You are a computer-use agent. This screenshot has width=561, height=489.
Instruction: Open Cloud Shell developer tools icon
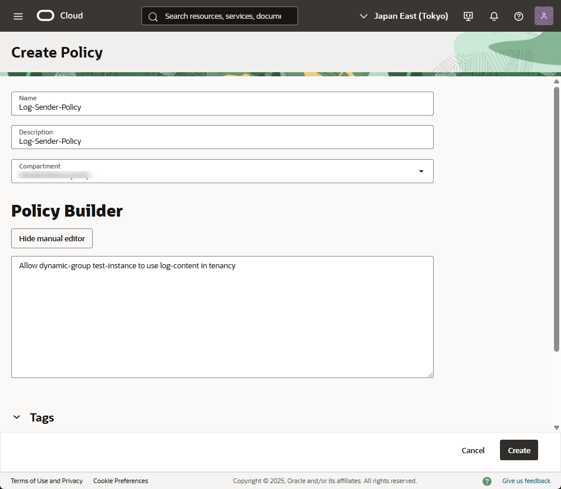coord(468,16)
